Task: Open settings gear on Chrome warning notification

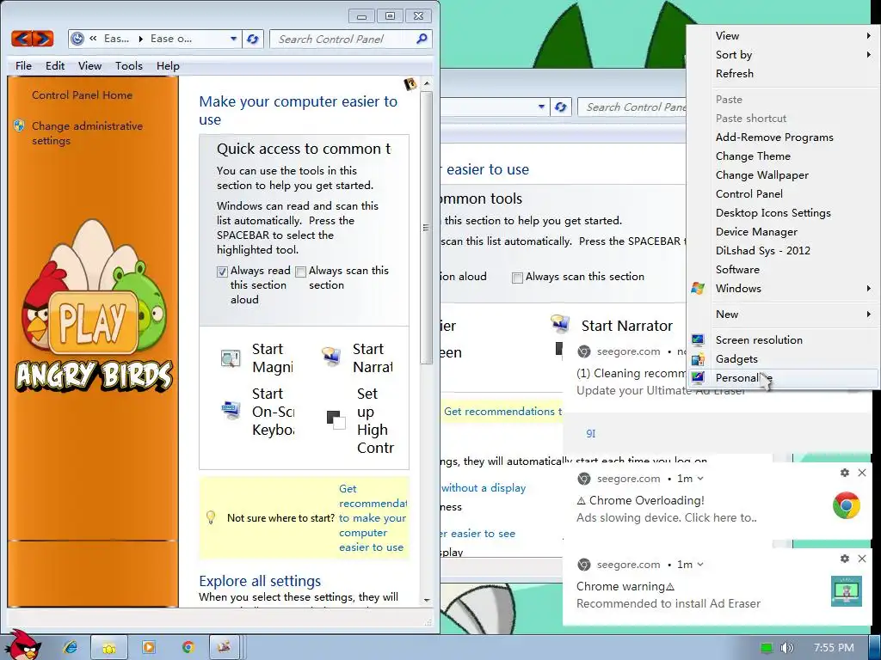Action: tap(845, 559)
